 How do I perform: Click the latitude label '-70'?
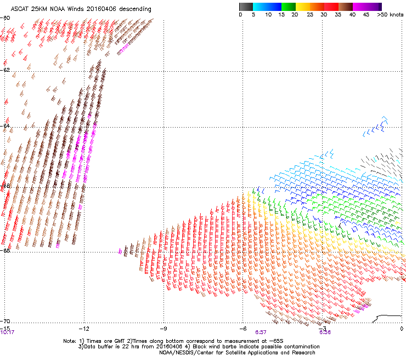(x=5, y=321)
